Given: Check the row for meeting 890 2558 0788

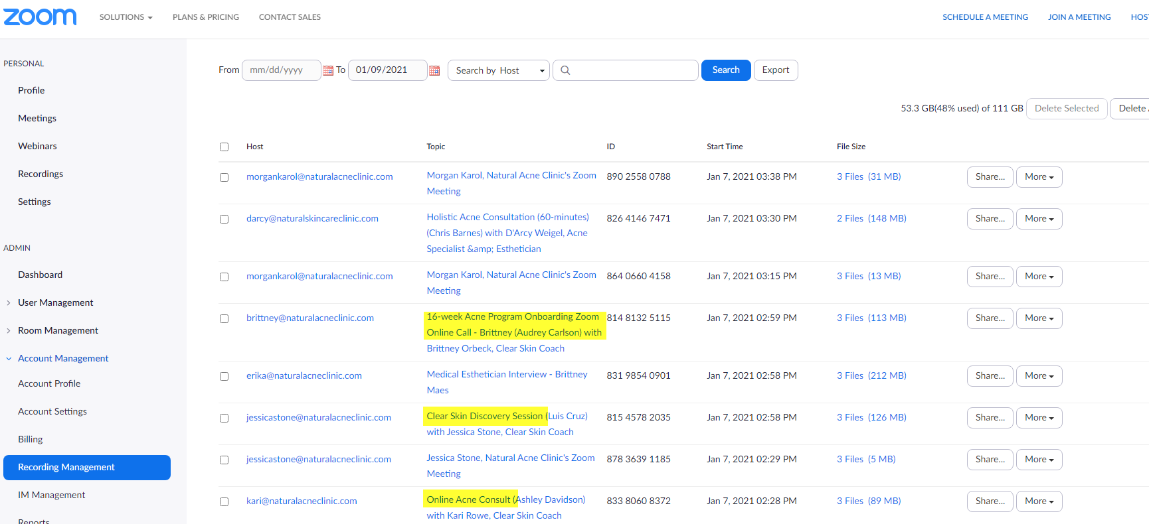Looking at the screenshot, I should [x=224, y=177].
